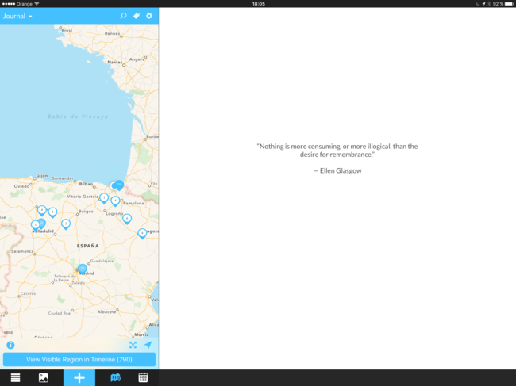516x386 pixels.
Task: Click the fit-all-entries expand icon
Action: click(x=133, y=345)
